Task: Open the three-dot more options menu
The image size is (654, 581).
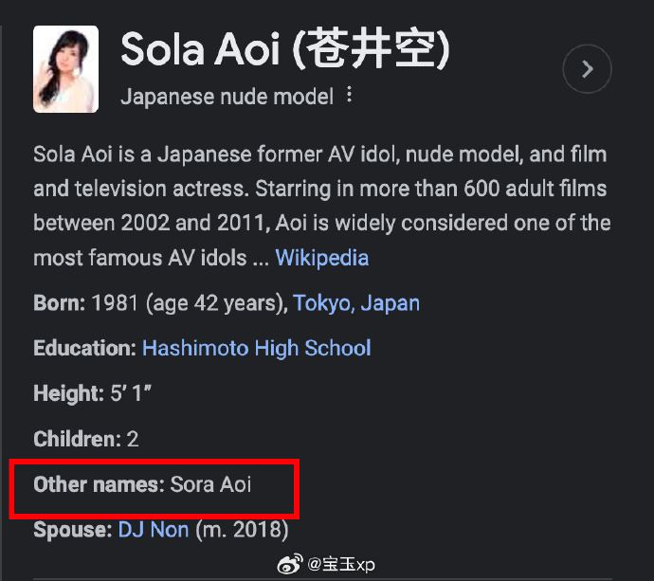Action: [350, 96]
